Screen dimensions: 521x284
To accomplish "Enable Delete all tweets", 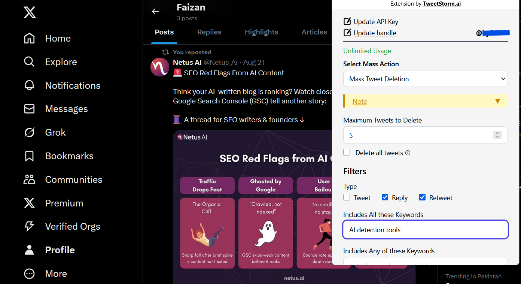I will [x=347, y=152].
